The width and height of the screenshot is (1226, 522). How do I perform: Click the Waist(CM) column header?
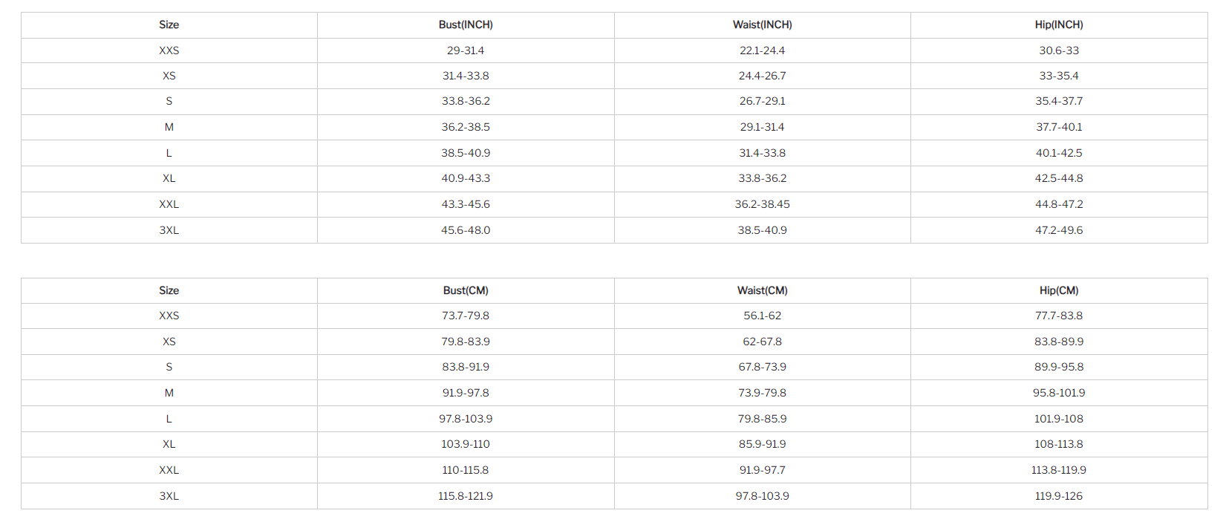pyautogui.click(x=762, y=290)
